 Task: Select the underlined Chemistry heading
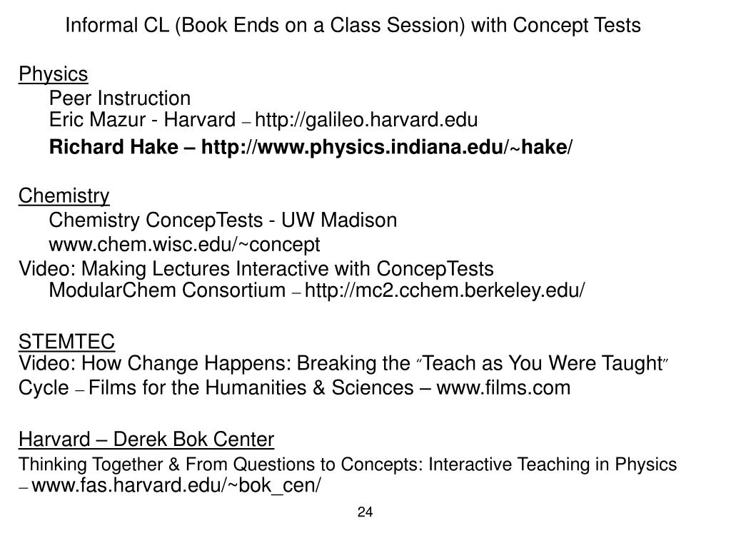coord(64,196)
